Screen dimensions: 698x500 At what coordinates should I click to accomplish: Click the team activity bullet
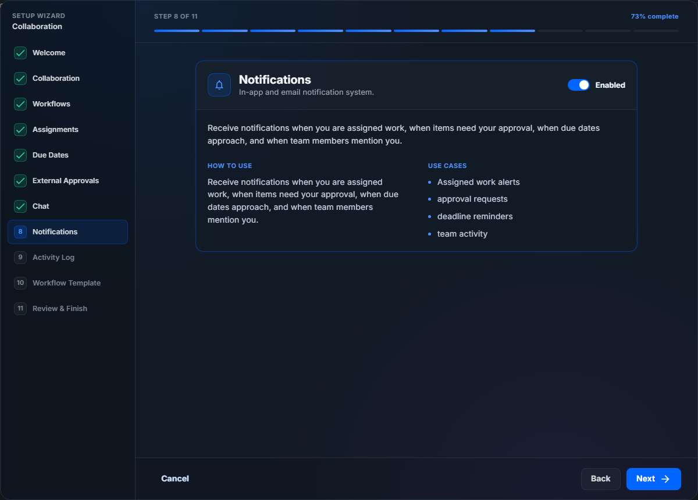462,234
